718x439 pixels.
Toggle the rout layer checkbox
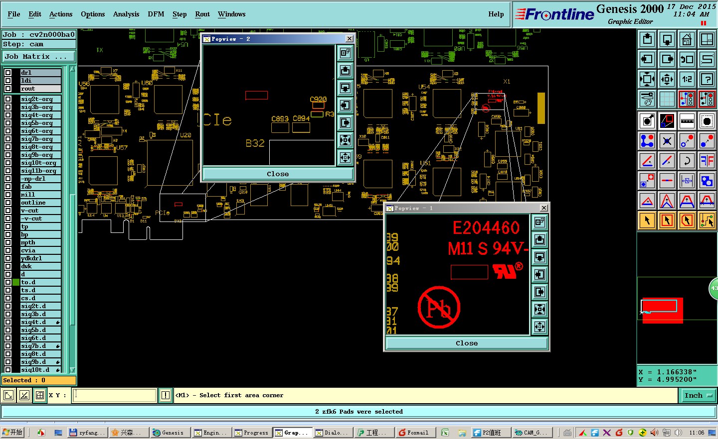pos(8,89)
